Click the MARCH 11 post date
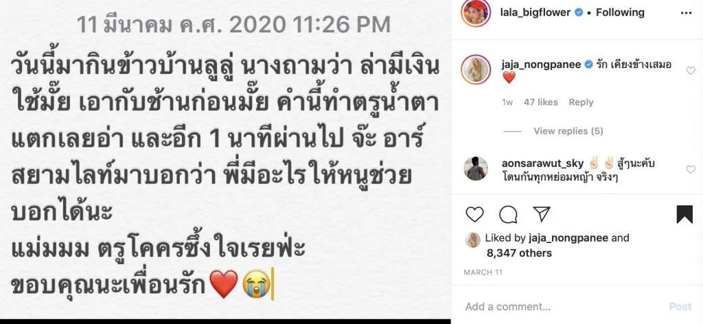The height and width of the screenshot is (324, 703). 483,272
